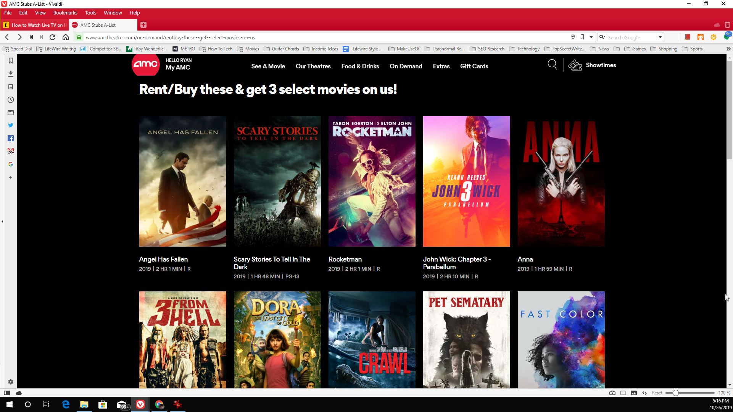The width and height of the screenshot is (733, 412).
Task: Click the Showtimes button
Action: 592,65
